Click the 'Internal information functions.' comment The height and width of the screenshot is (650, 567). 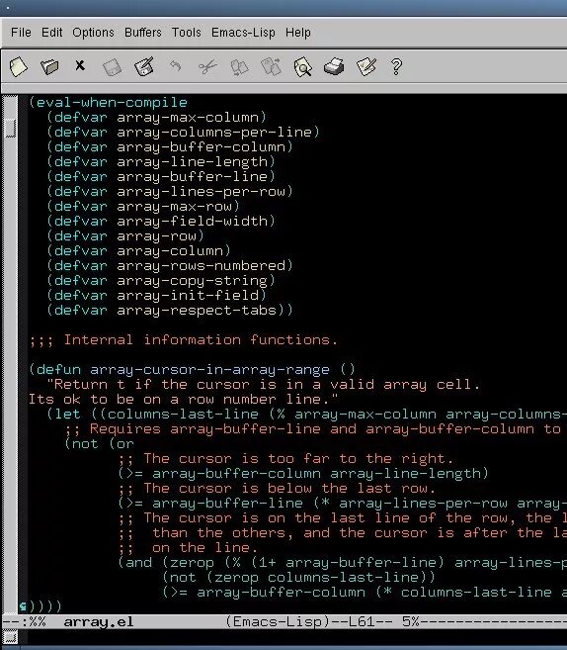(x=183, y=340)
